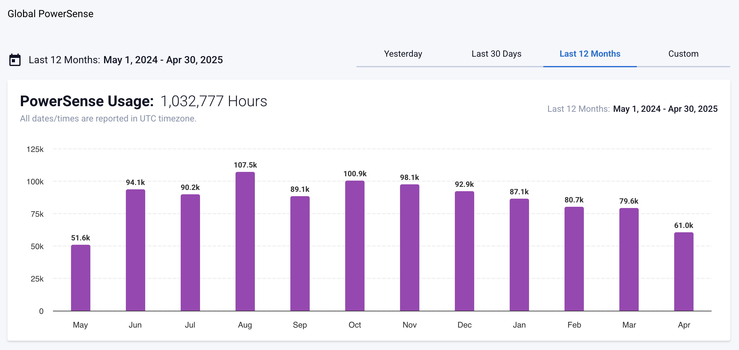Select the Sep bar at 89.1k

click(300, 253)
